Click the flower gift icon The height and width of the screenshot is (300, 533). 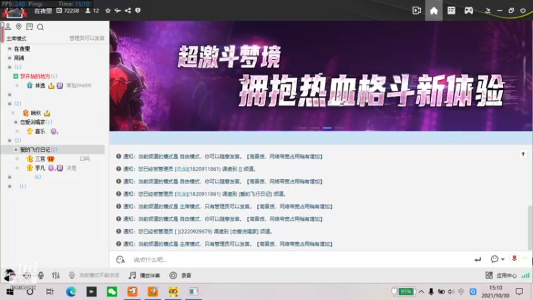(514, 259)
